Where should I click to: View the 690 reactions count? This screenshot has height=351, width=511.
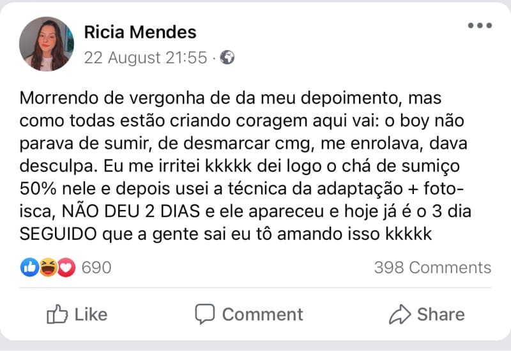coord(96,267)
